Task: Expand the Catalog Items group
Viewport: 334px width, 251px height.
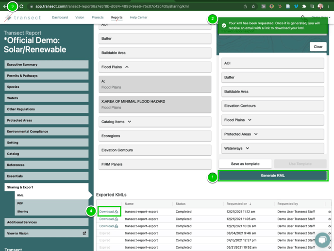Action: (129, 122)
